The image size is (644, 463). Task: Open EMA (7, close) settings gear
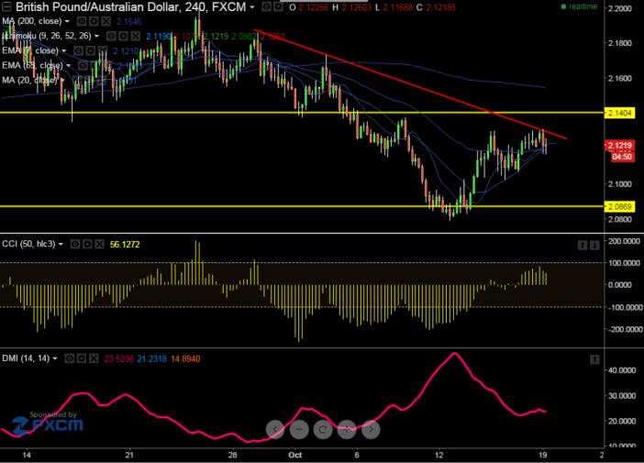[91, 51]
